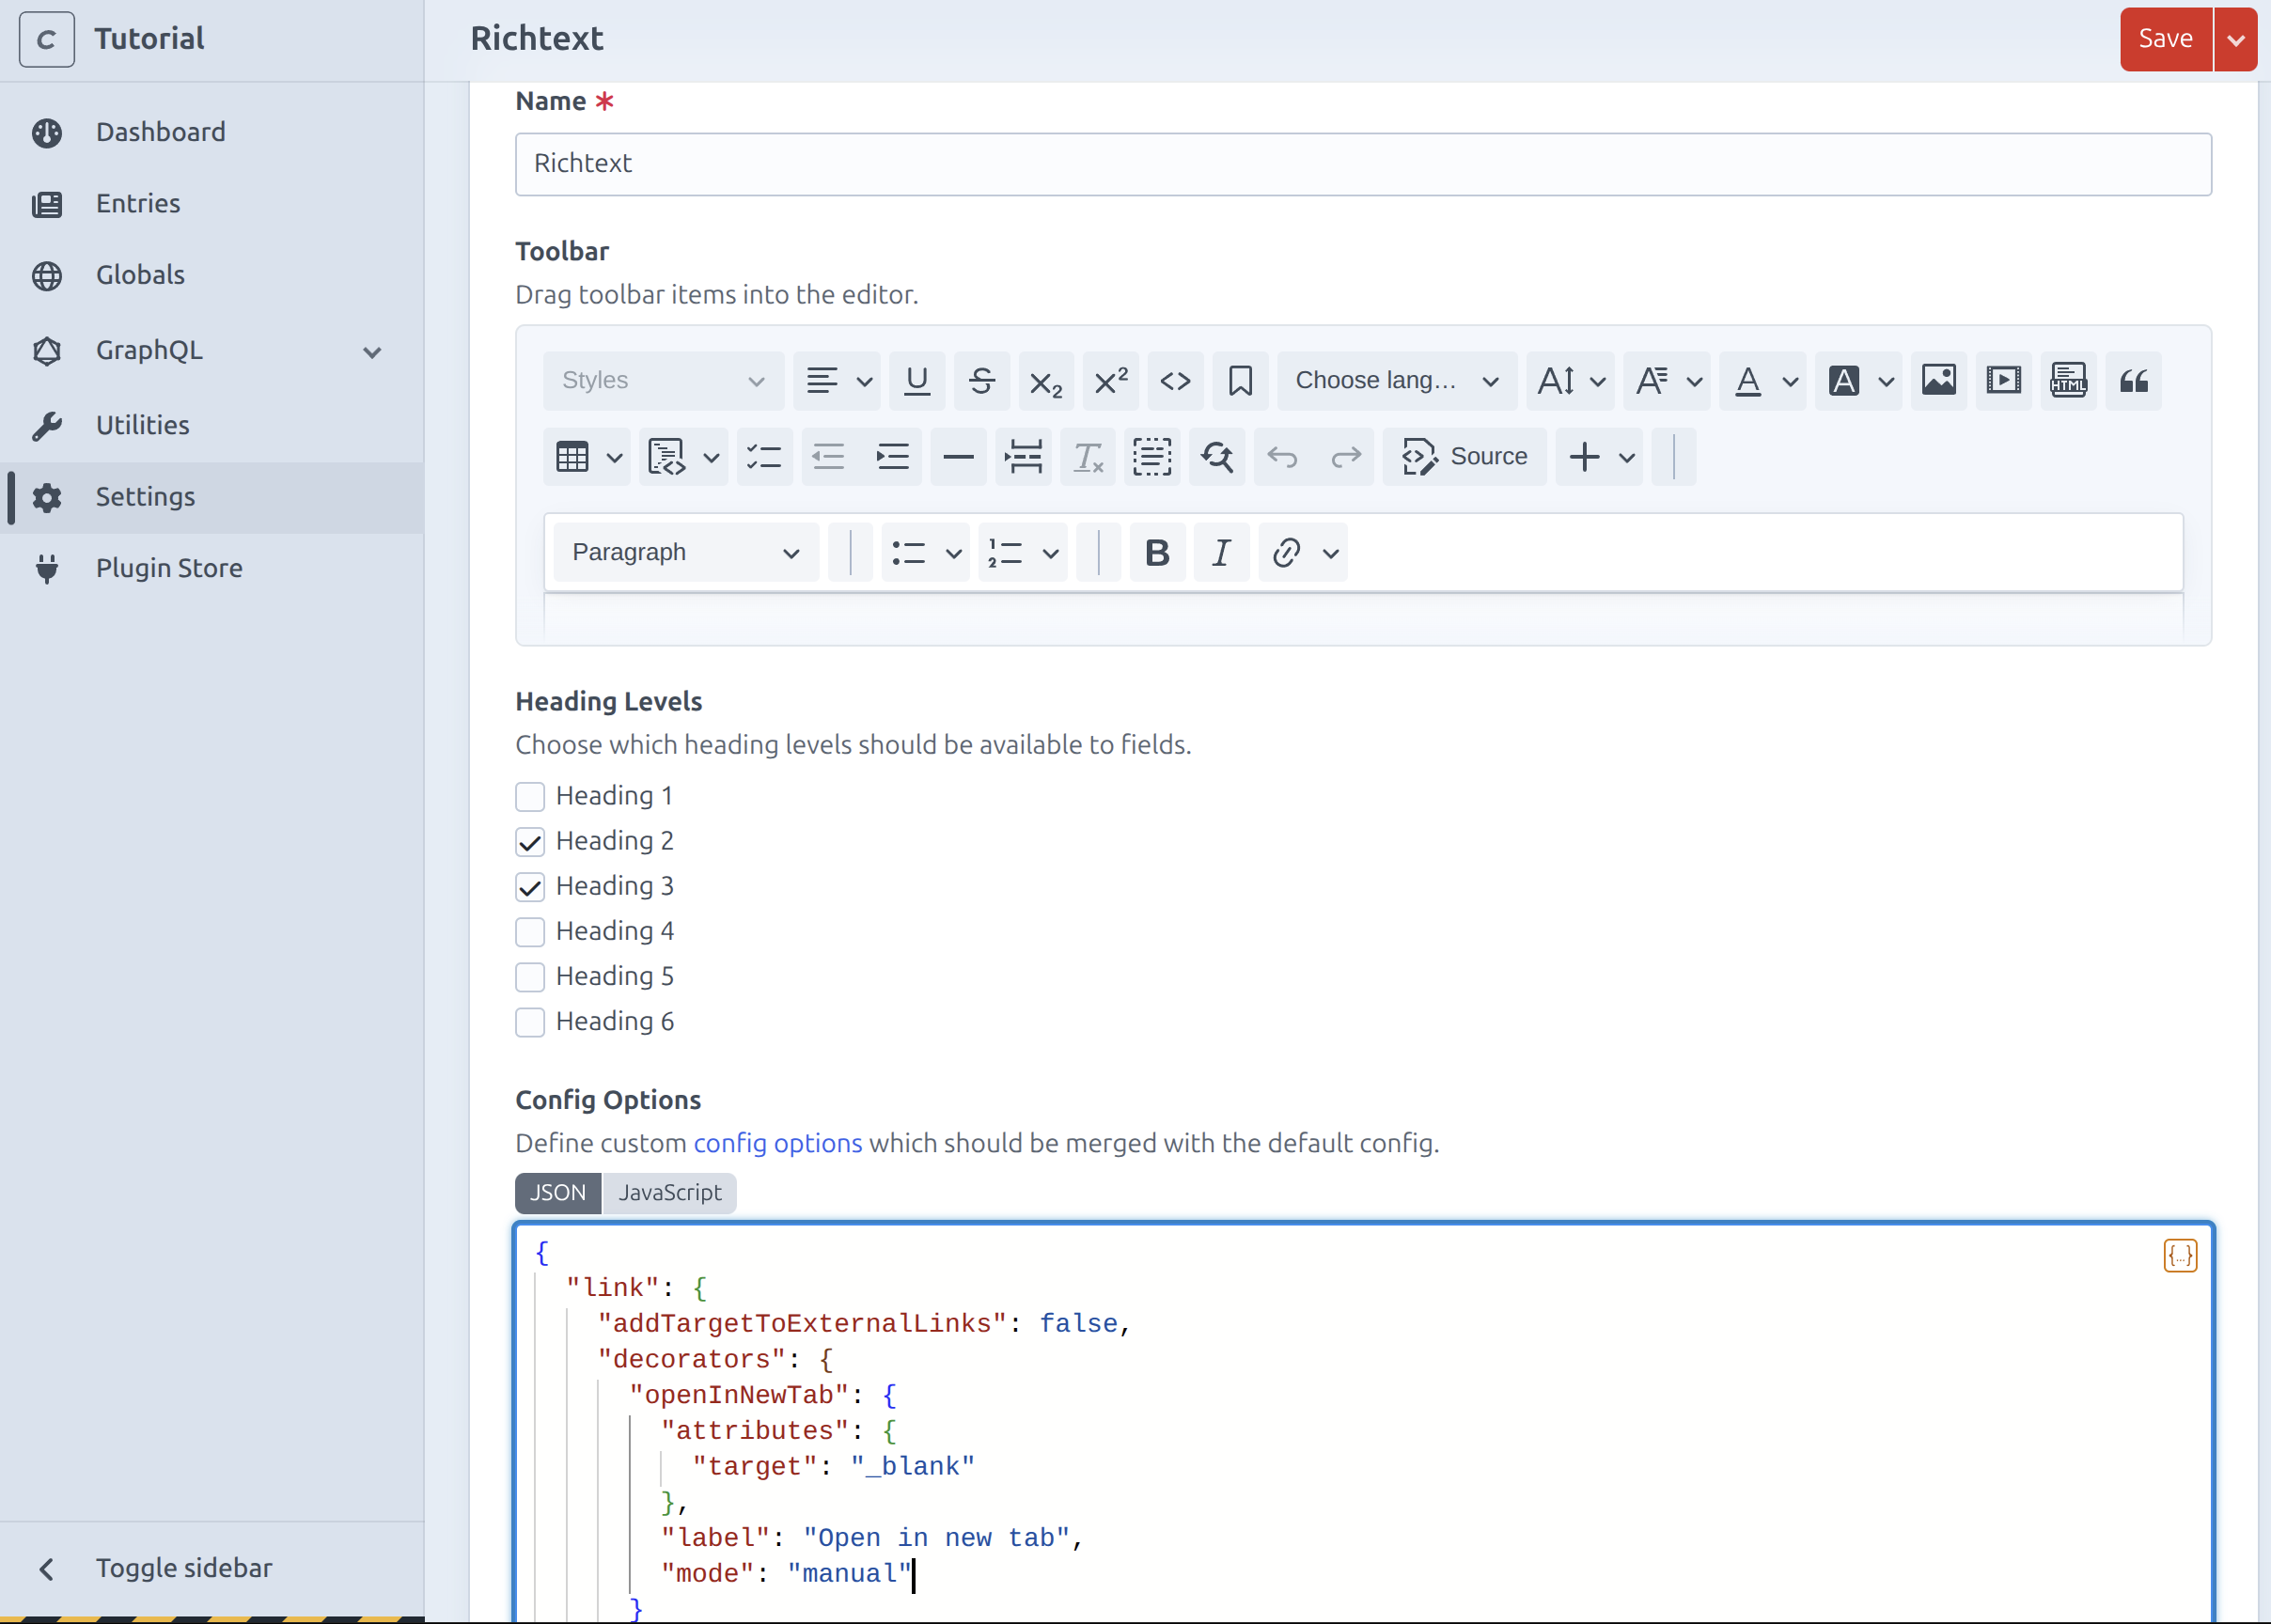Select the Underline toolbar icon

[x=917, y=381]
